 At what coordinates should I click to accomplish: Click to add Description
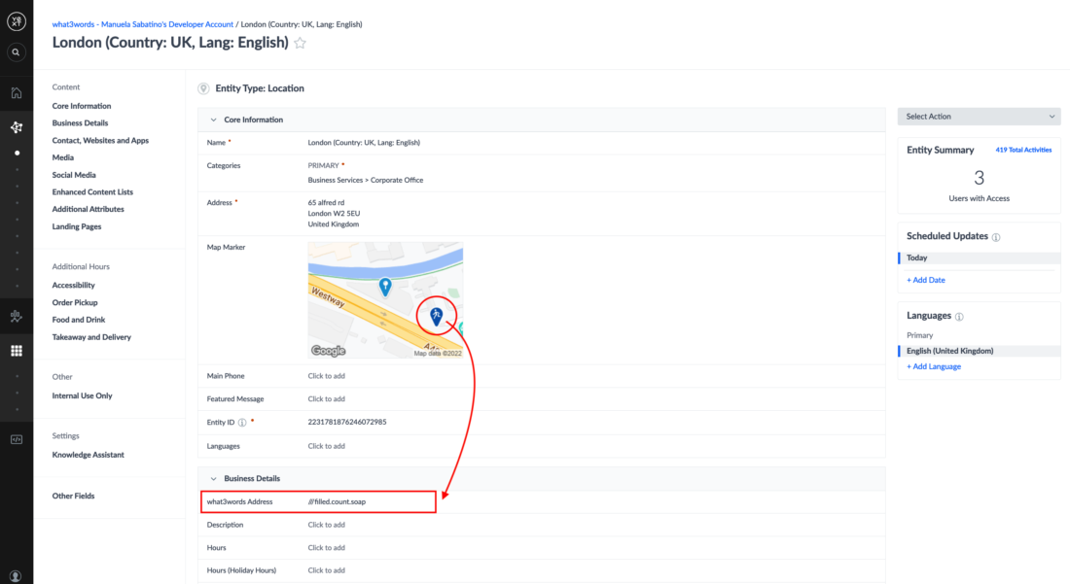tap(326, 526)
